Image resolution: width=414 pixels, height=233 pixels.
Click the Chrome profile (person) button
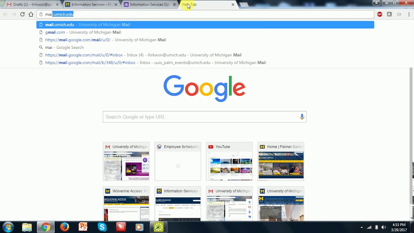376,3
